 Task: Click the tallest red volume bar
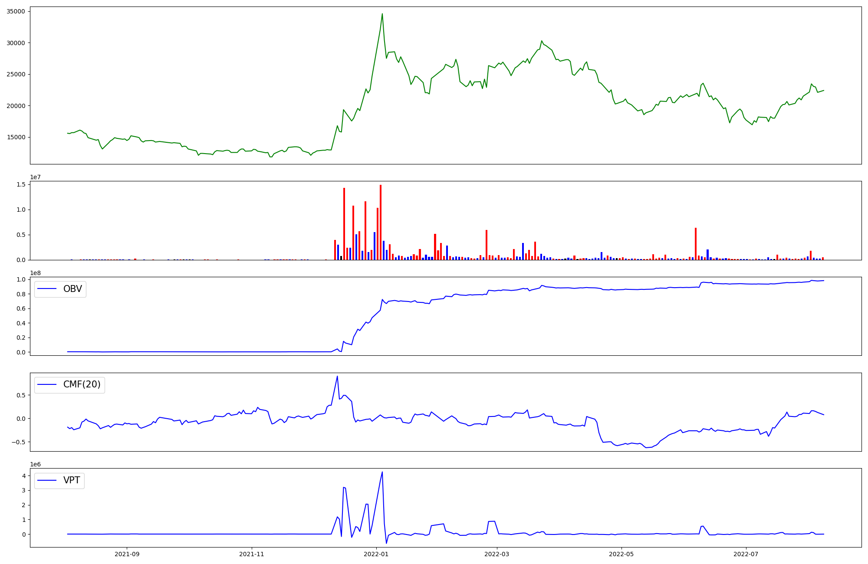[381, 221]
